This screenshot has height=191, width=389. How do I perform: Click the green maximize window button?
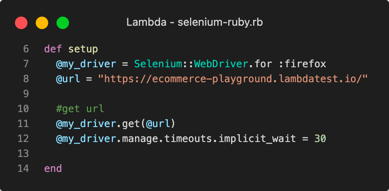63,22
